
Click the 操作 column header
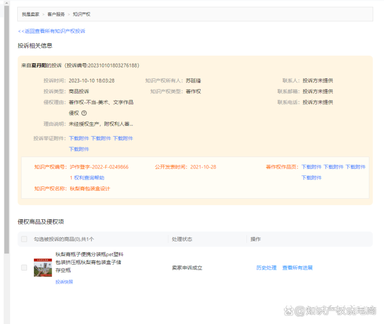click(256, 239)
